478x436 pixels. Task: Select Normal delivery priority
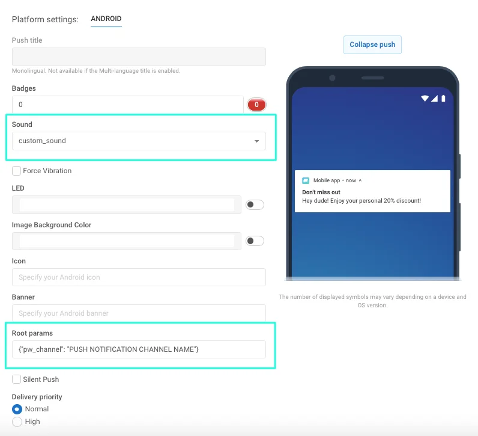point(17,409)
